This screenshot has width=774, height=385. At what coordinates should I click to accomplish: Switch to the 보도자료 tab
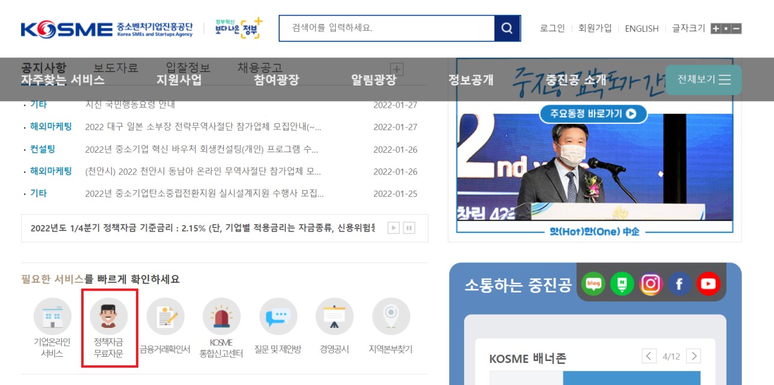[x=116, y=67]
